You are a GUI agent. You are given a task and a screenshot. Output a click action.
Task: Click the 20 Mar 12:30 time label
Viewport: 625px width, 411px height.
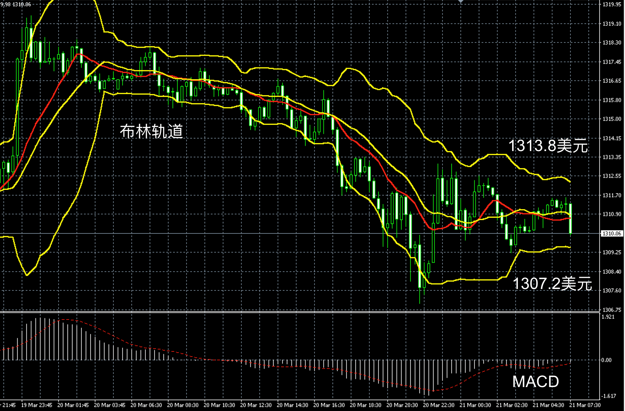point(256,405)
